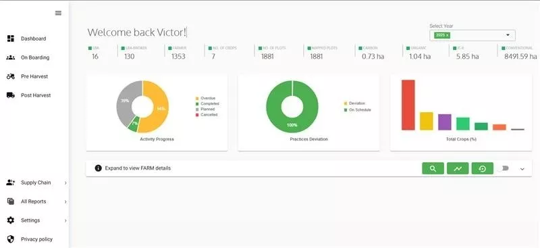
Task: Expand the FARM details panel chevron
Action: pos(522,169)
